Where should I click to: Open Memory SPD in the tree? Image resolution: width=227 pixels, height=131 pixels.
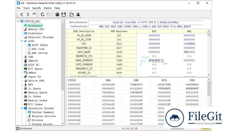[x=36, y=29]
